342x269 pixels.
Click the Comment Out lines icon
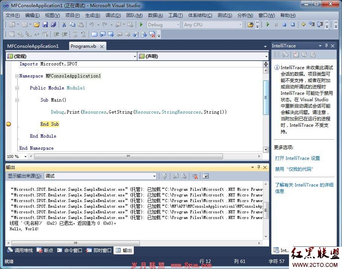[x=75, y=34]
